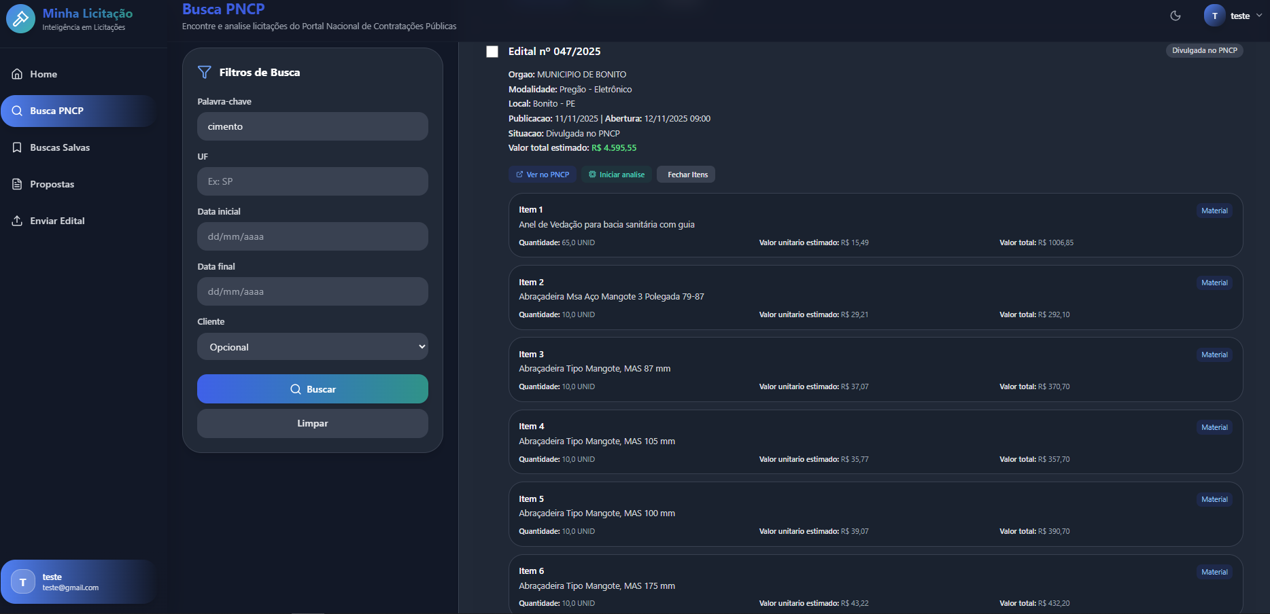The image size is (1270, 614).
Task: Focus the Palavra-chave field containing cimento
Action: tap(312, 126)
